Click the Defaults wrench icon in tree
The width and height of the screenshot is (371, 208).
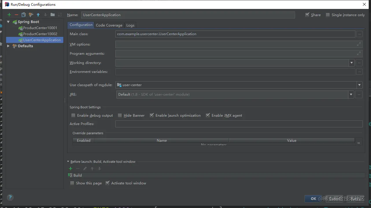pos(15,46)
